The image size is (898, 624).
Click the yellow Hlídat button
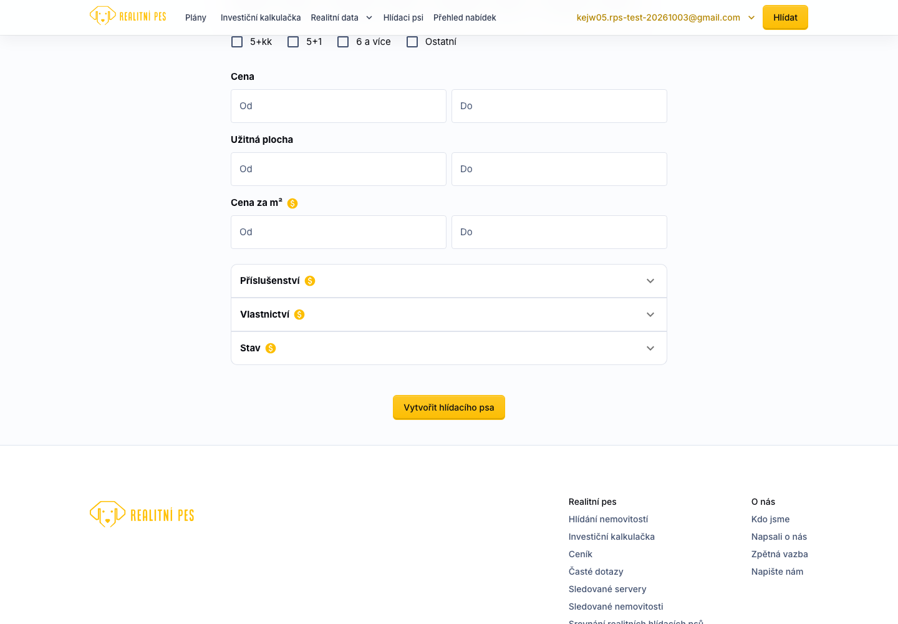785,17
